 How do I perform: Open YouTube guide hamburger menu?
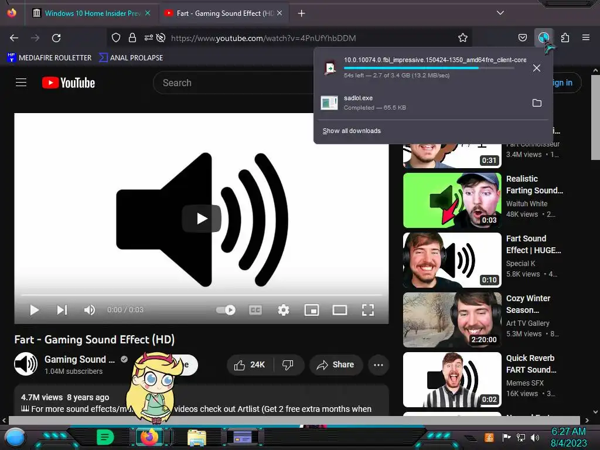[21, 83]
